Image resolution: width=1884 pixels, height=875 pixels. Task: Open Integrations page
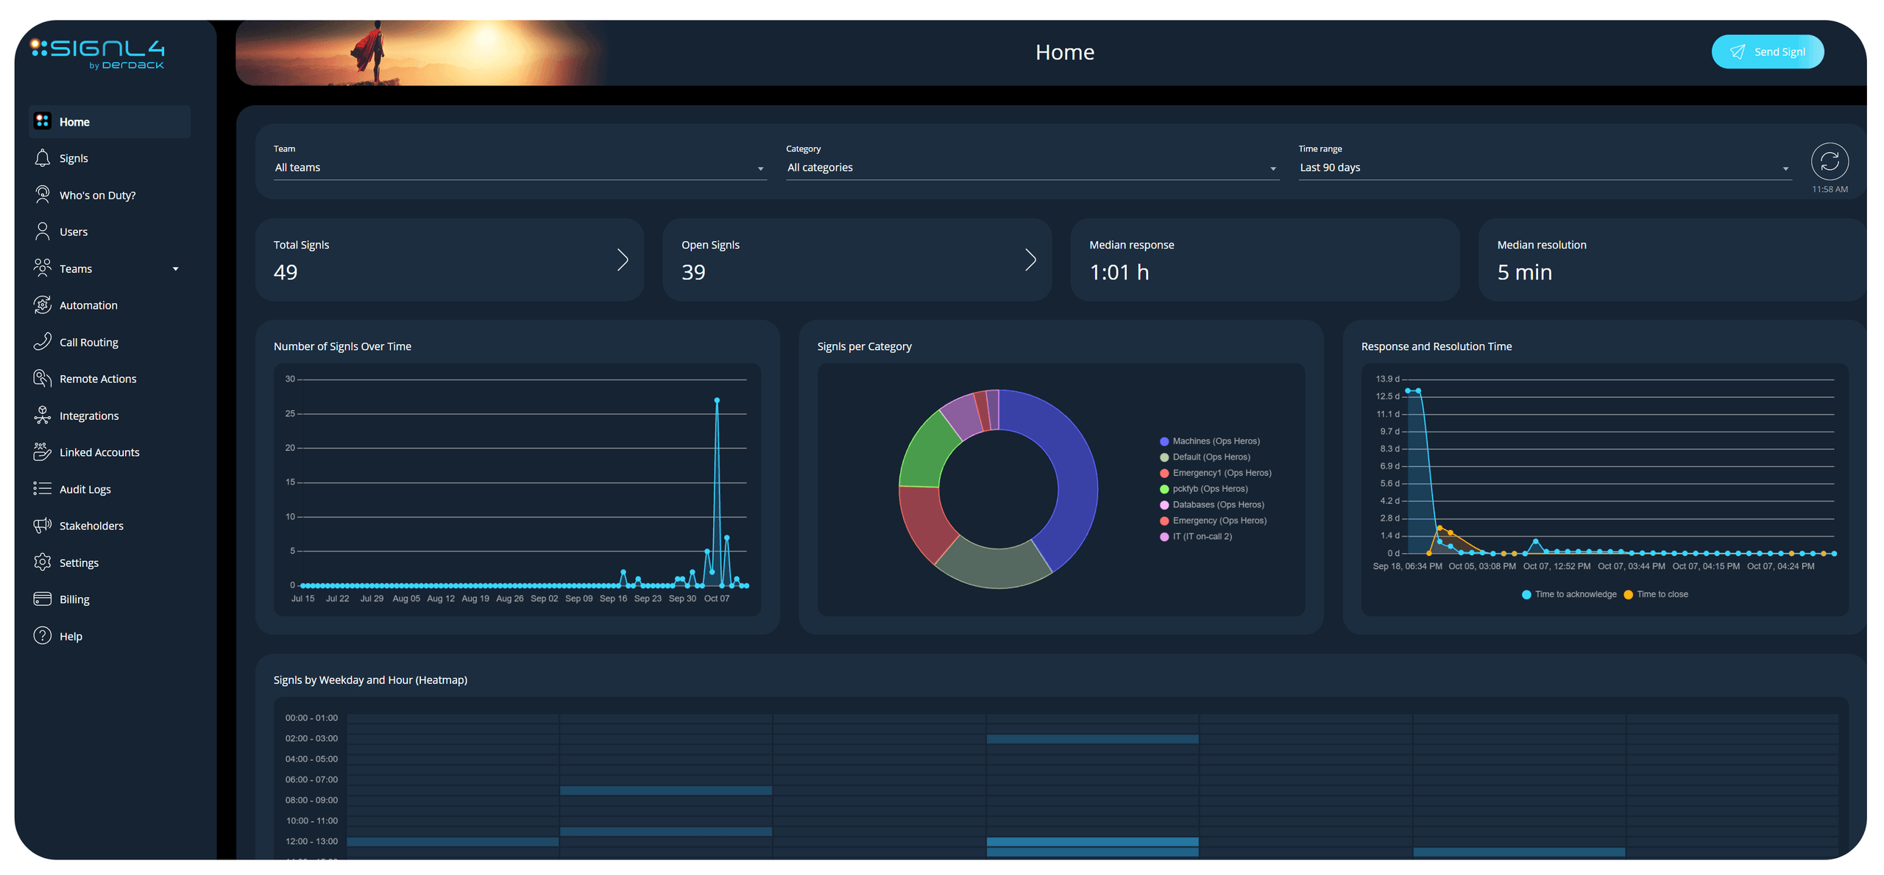coord(110,415)
